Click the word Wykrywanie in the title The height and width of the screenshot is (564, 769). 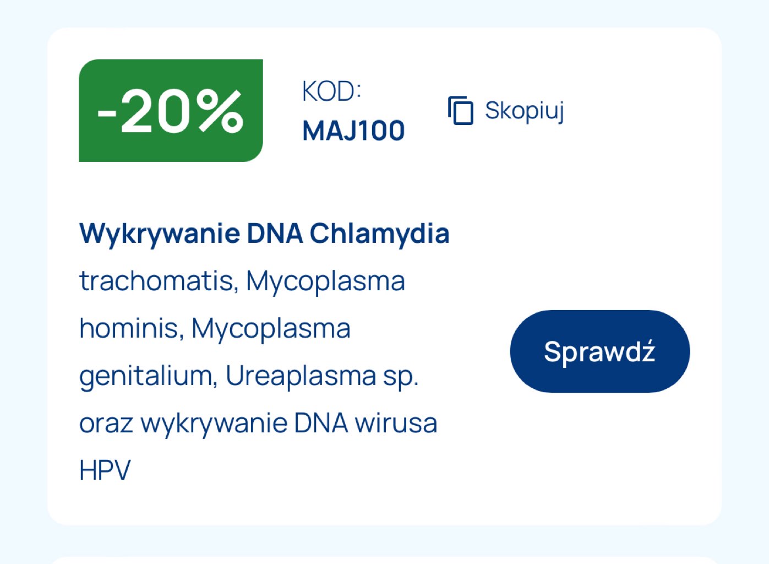point(160,234)
